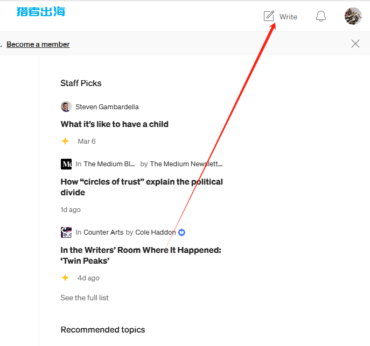Open the circles of trust article
The height and width of the screenshot is (346, 370).
142,187
